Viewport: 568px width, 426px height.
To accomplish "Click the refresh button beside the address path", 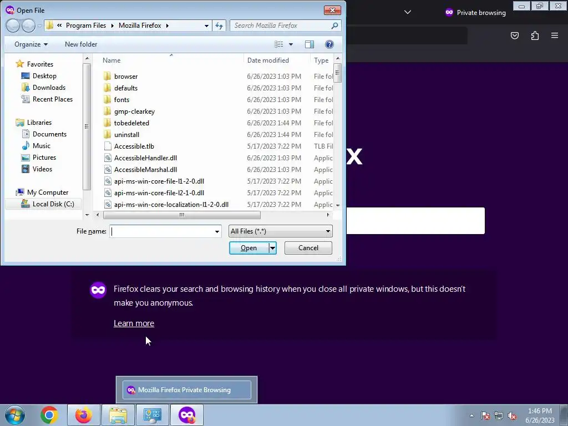I will click(219, 26).
